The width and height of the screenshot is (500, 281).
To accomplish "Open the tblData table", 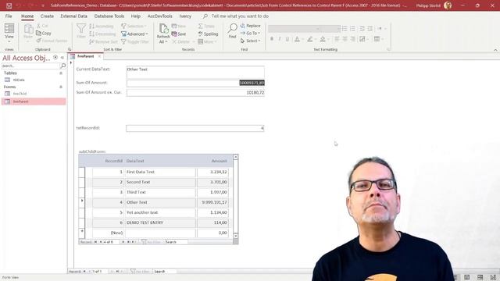I will (19, 80).
